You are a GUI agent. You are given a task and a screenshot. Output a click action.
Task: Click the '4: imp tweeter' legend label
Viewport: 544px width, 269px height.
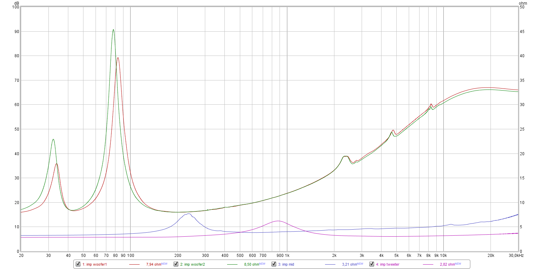coord(388,265)
